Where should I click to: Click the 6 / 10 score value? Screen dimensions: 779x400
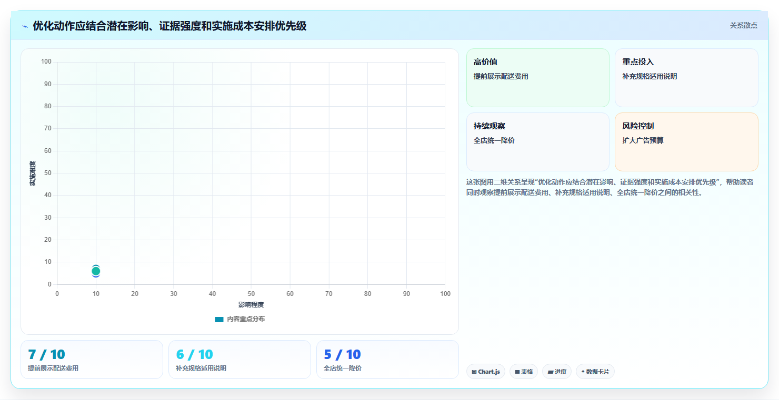[x=194, y=355]
